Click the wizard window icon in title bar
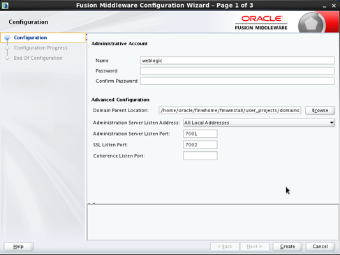This screenshot has height=255, width=340. (5, 6)
